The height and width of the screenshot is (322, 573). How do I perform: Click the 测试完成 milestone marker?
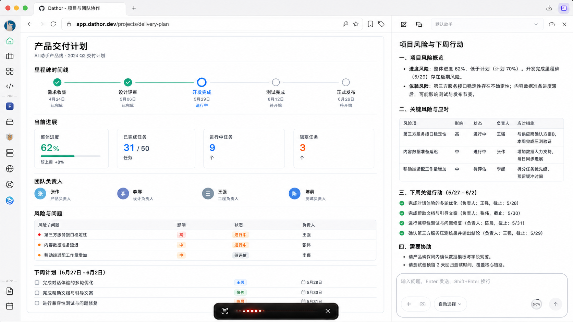(276, 82)
